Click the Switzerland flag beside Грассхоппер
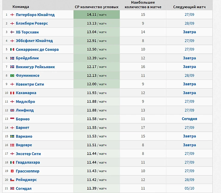 [12, 171]
